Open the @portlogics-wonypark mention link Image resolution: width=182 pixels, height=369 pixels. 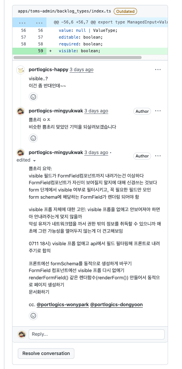(x=63, y=305)
